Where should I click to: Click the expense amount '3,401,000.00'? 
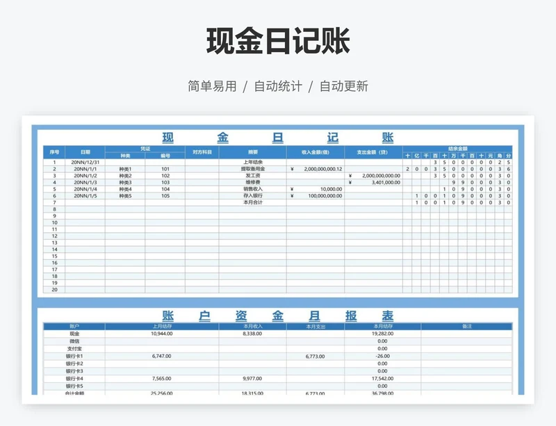tap(386, 182)
